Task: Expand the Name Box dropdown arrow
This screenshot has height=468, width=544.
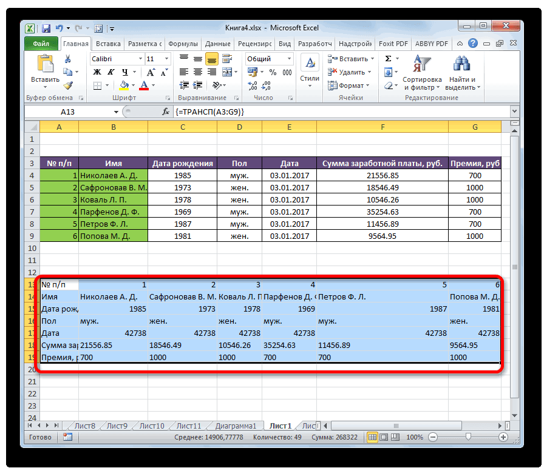Action: [117, 112]
